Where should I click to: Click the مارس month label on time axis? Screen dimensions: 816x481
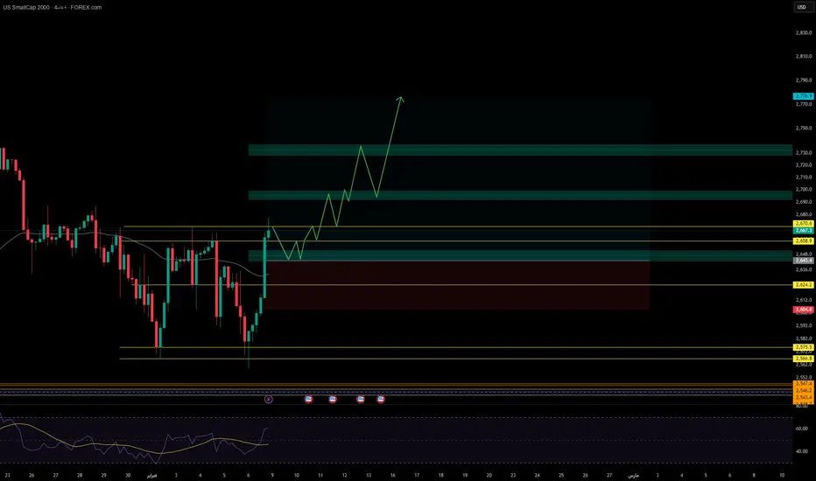tap(633, 475)
